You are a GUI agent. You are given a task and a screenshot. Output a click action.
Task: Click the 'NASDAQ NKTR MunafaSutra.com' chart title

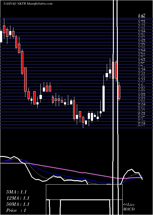[x=28, y=4]
